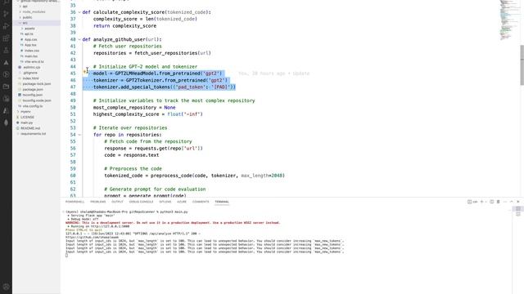This screenshot has height=294, width=524.
Task: Fold the for loop at line 54
Action: [x=79, y=135]
